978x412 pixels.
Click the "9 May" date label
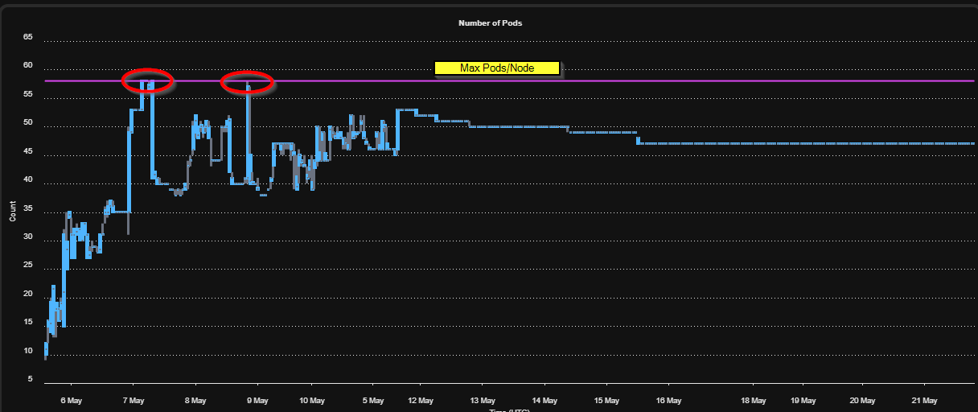[x=257, y=400]
